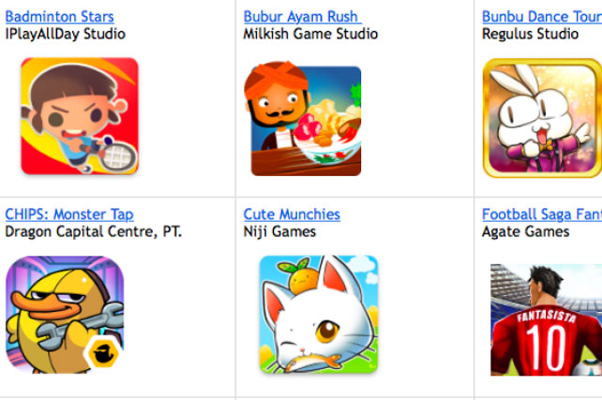The width and height of the screenshot is (602, 400).
Task: Open the Bunbu Dance Tour rabbit icon
Action: 542,118
